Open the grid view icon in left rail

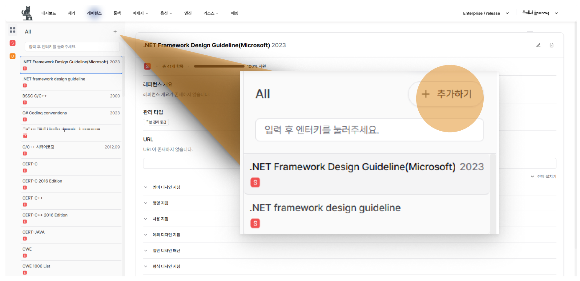[13, 30]
